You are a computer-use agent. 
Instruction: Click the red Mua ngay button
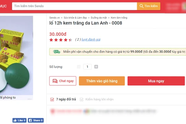[156, 81]
